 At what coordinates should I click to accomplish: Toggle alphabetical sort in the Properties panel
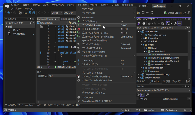(x=142, y=95)
